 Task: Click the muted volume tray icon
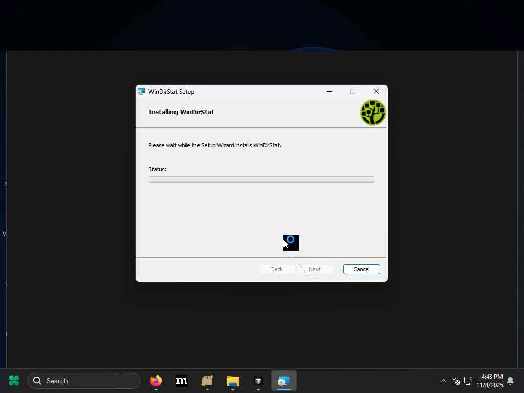(x=456, y=381)
